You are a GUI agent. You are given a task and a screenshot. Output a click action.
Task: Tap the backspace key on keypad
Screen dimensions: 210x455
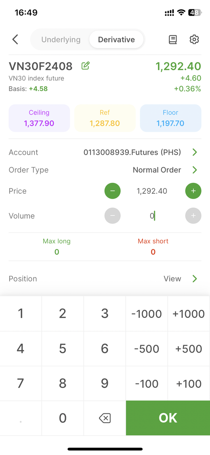(105, 418)
